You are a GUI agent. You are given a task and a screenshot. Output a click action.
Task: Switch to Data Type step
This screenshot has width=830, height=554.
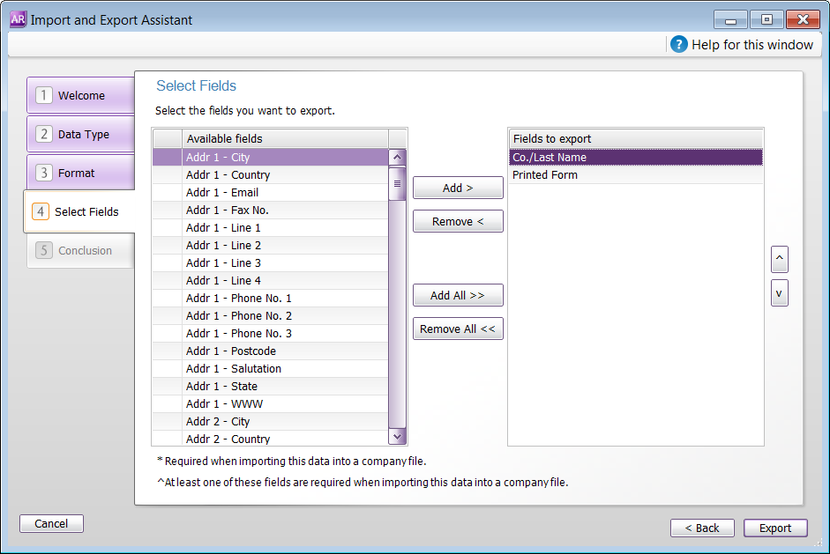80,134
